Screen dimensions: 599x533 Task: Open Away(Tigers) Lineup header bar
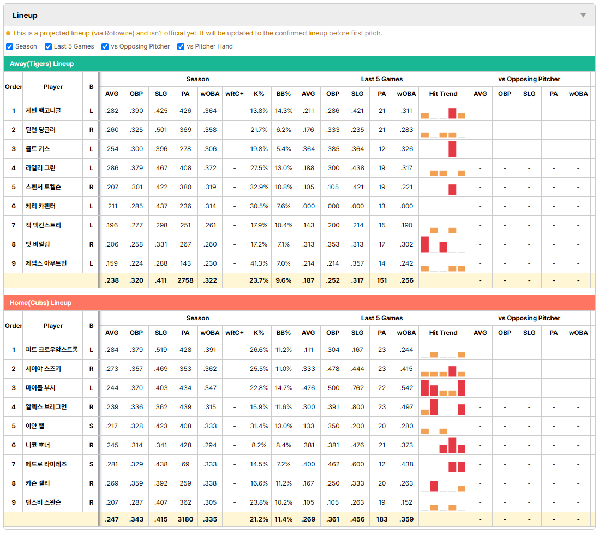coord(299,64)
